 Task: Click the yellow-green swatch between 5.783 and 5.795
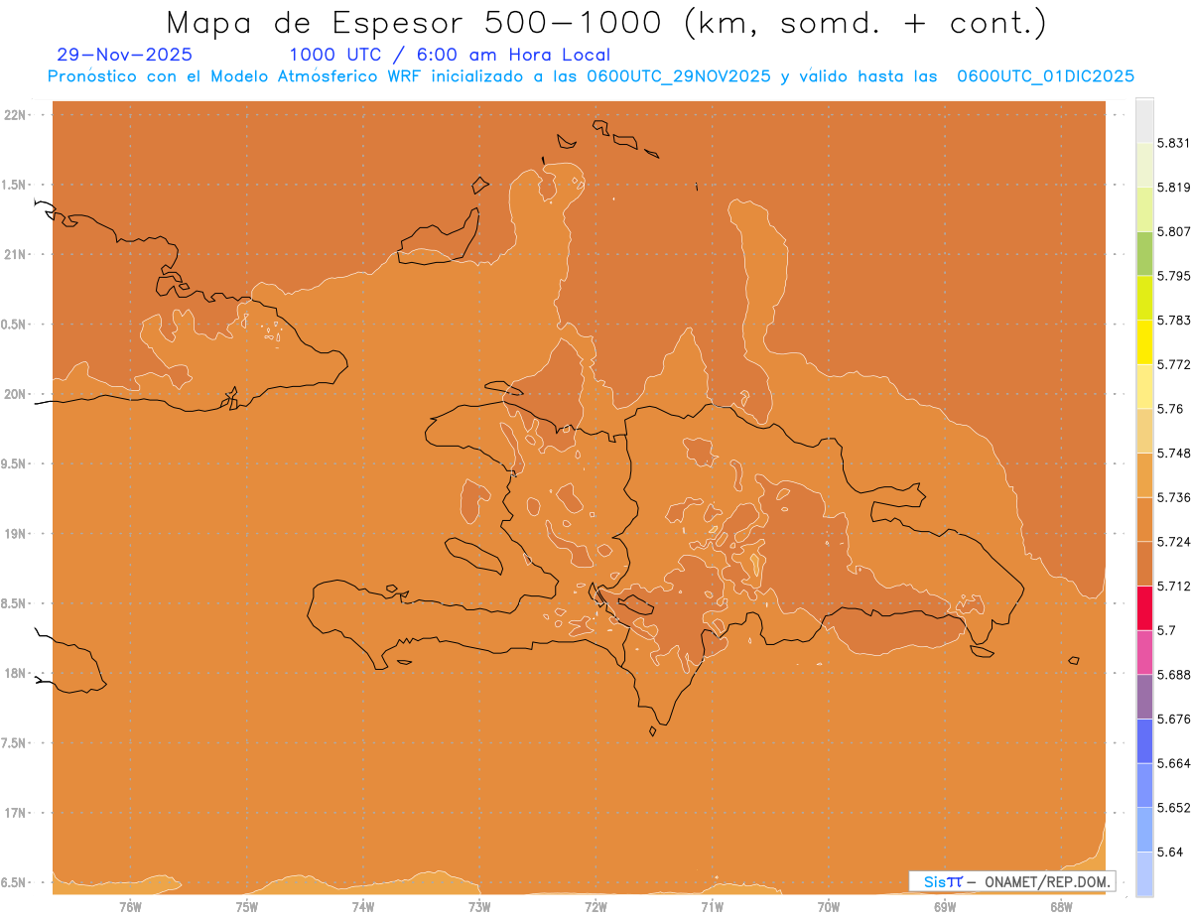[1144, 298]
